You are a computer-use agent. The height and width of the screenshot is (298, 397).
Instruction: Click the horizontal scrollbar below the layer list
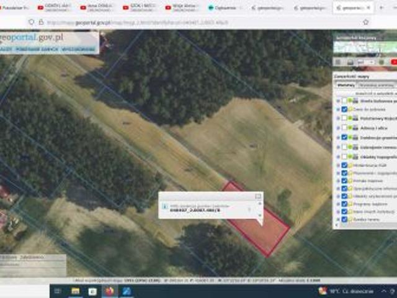367,225
